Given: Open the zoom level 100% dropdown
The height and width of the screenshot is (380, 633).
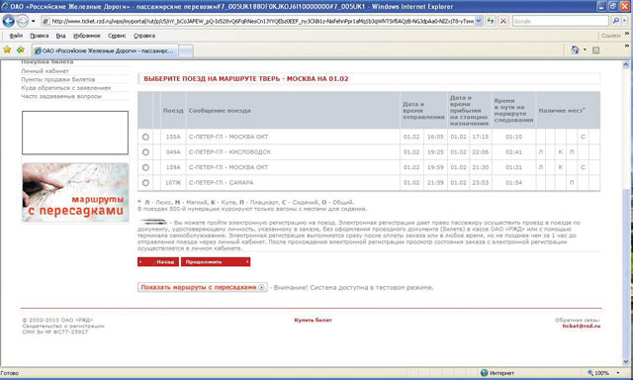Looking at the screenshot, I should [617, 373].
